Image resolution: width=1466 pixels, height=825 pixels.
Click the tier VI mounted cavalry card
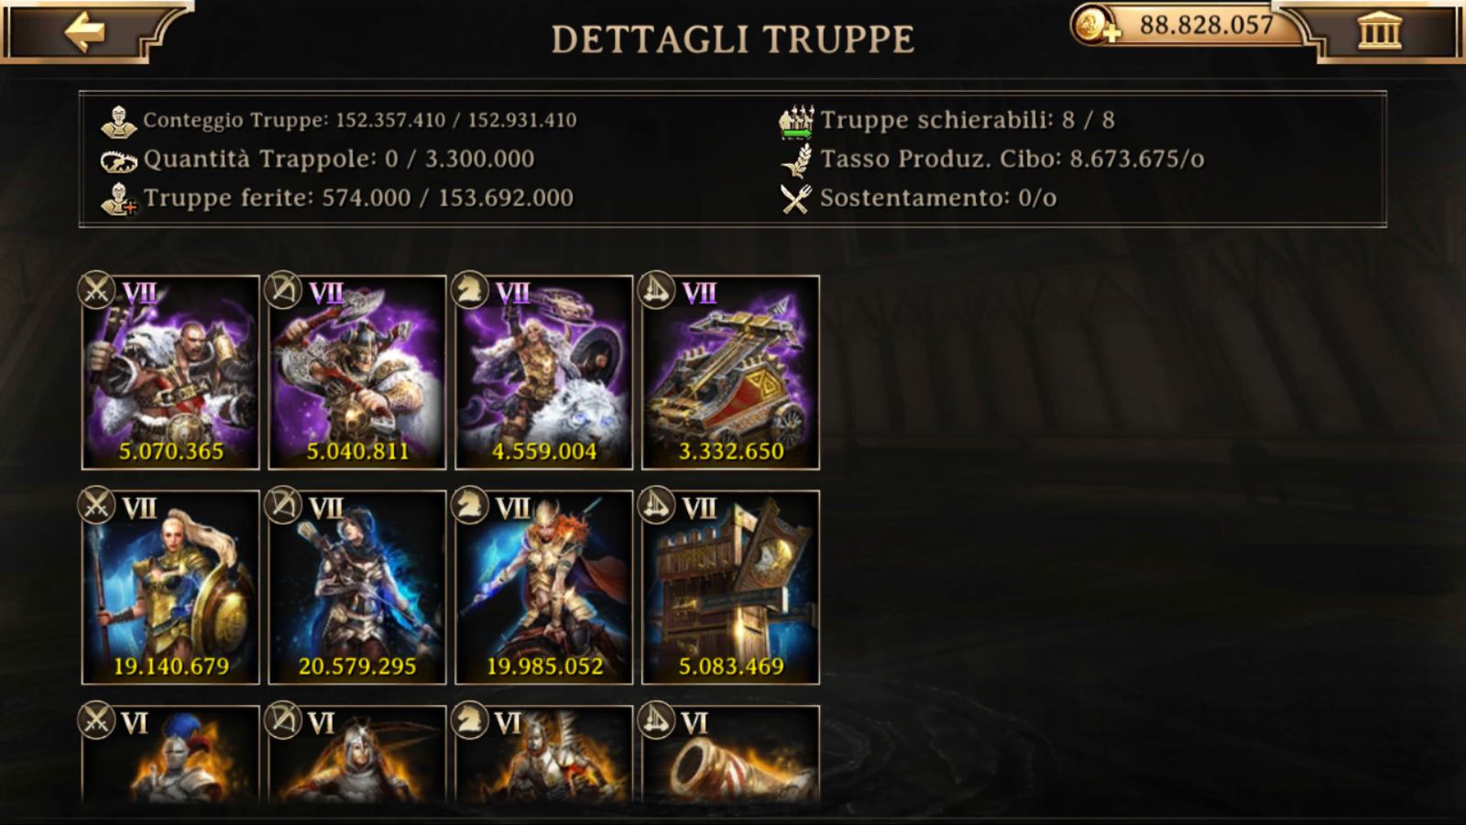[x=544, y=754]
